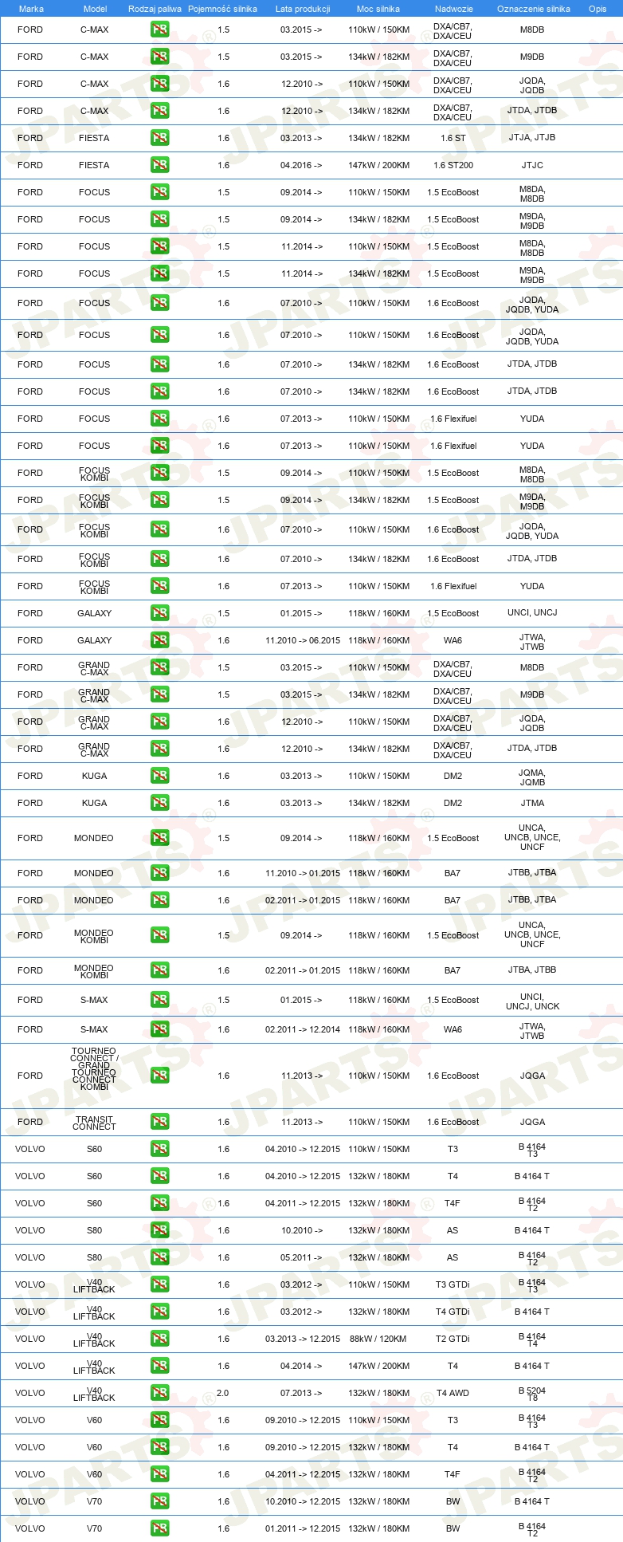This screenshot has width=623, height=1542.
Task: Click the date range 11.2010 -> 06.2015
Action: (x=303, y=640)
